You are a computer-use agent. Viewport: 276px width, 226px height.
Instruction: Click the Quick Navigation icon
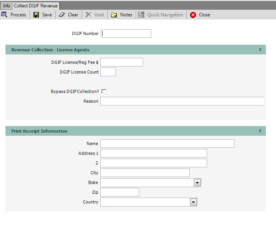pos(141,15)
